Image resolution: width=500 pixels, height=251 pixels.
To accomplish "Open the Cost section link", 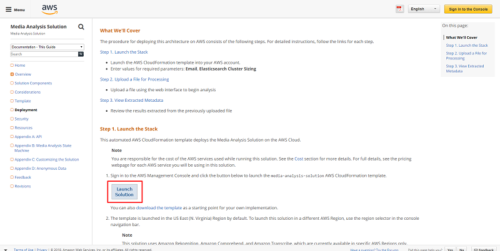I will coord(299,159).
